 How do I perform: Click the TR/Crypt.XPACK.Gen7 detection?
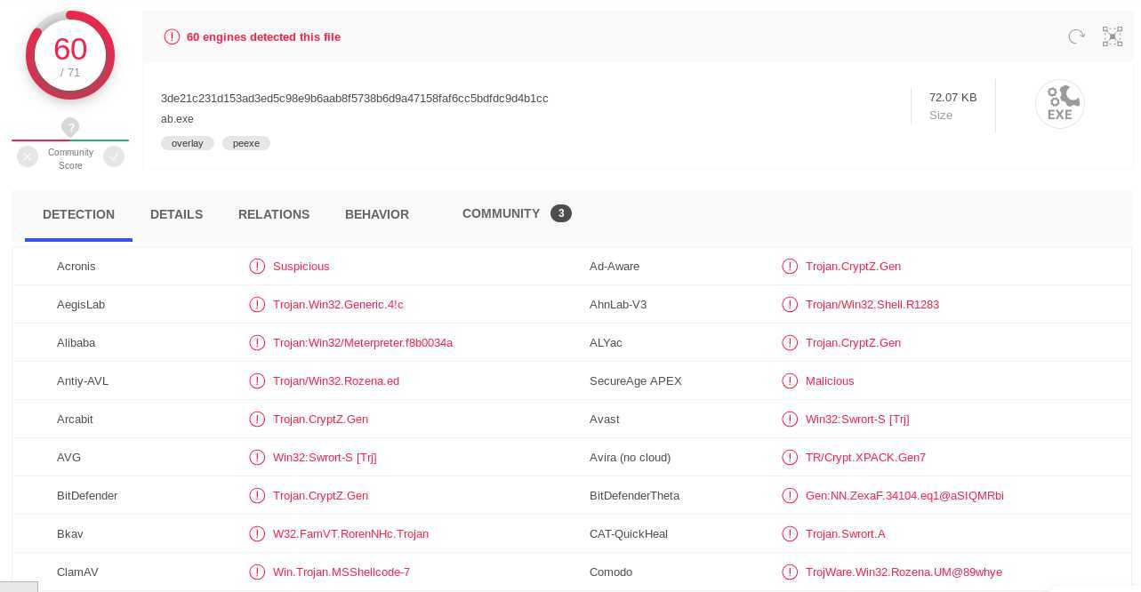pos(865,458)
